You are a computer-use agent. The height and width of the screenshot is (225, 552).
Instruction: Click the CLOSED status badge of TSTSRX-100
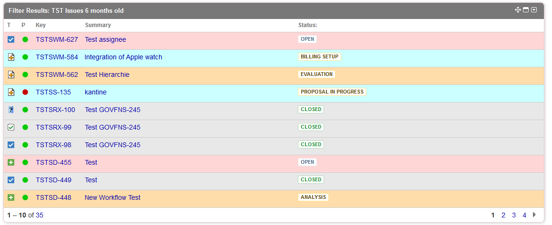pyautogui.click(x=311, y=109)
